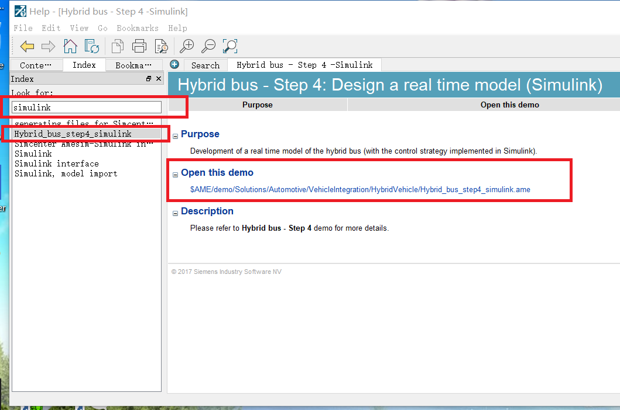Click the Look for input containing simulink
The image size is (620, 410).
[87, 107]
